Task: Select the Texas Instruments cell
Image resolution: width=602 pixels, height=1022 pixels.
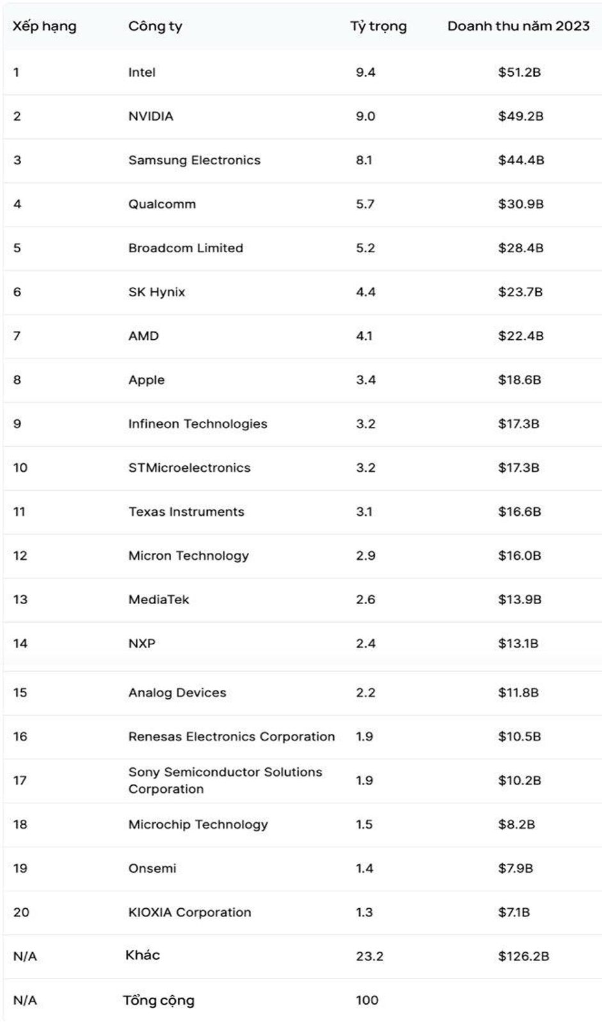Action: [x=186, y=512]
